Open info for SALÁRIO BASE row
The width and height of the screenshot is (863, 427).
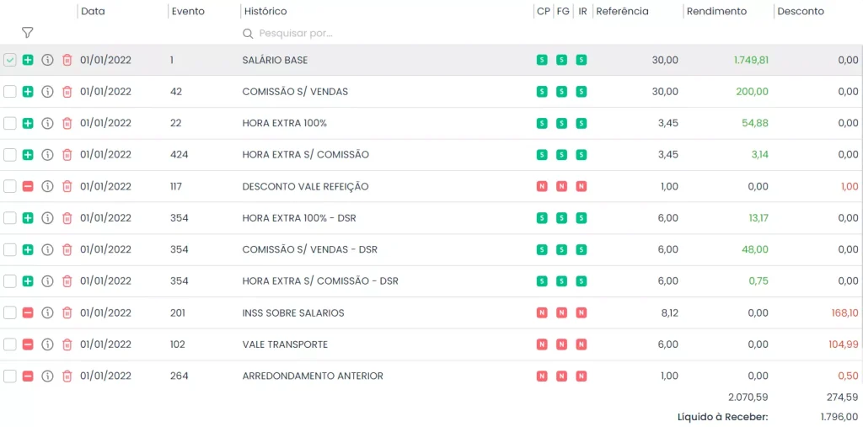coord(47,60)
